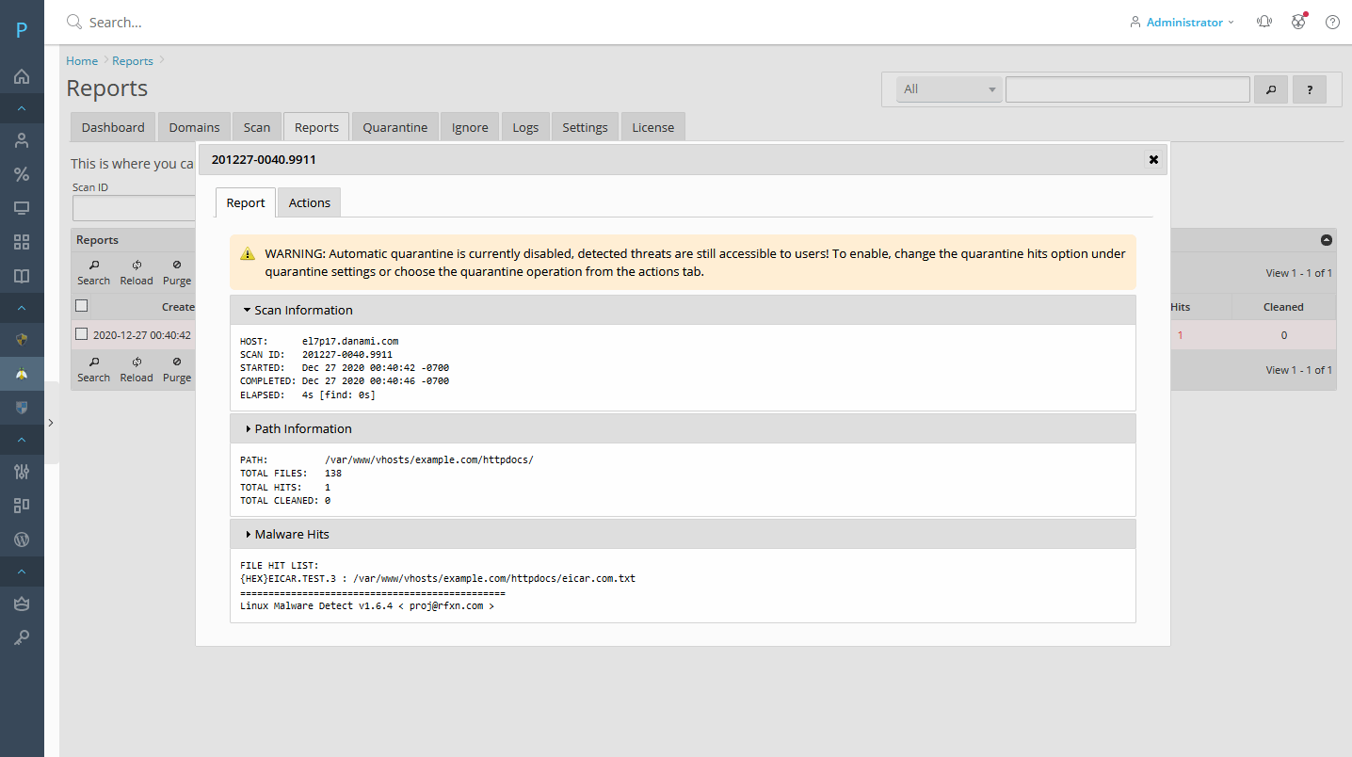Open the Home icon in the sidebar
Image resolution: width=1352 pixels, height=757 pixels.
pyautogui.click(x=22, y=76)
